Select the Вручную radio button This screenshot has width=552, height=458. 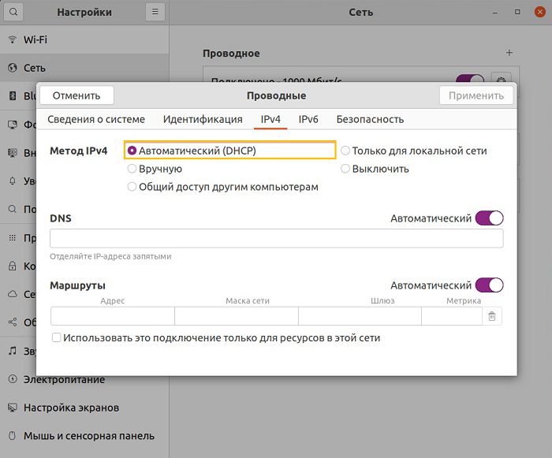(x=132, y=169)
